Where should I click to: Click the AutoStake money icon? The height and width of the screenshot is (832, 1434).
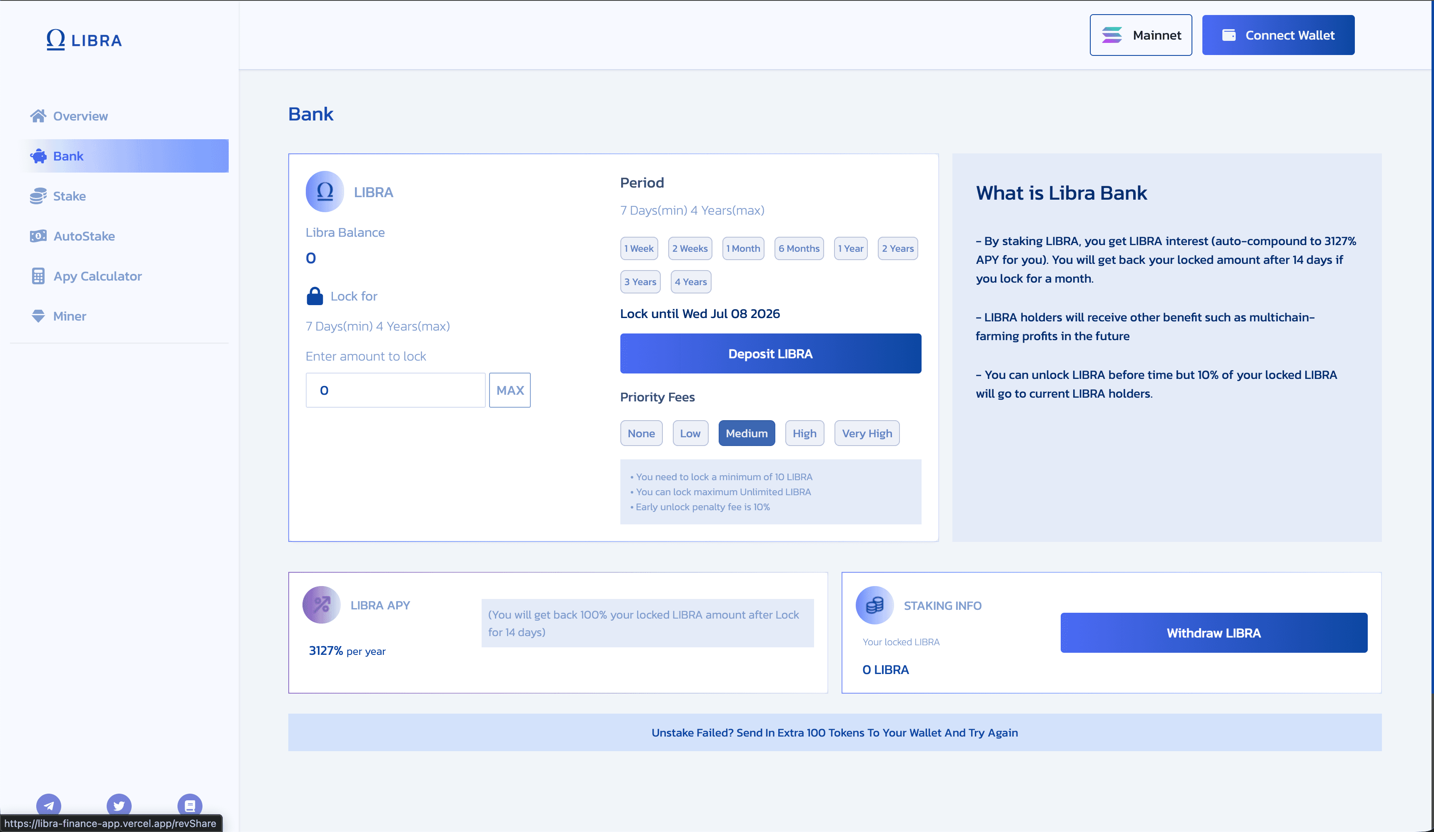(x=38, y=236)
